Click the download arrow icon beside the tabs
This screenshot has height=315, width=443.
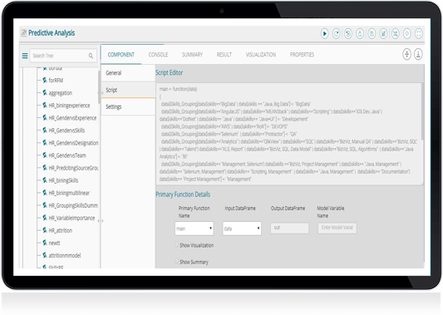418,54
